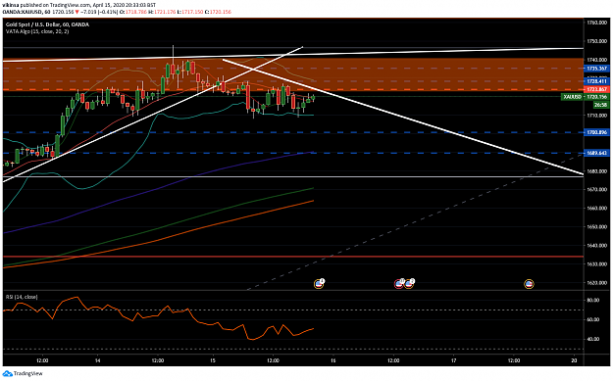
Task: Click the 1650.000 price axis tick
Action: (596, 227)
